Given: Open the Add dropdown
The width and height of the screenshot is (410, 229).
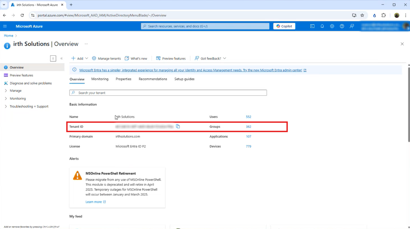Looking at the screenshot, I should point(80,58).
